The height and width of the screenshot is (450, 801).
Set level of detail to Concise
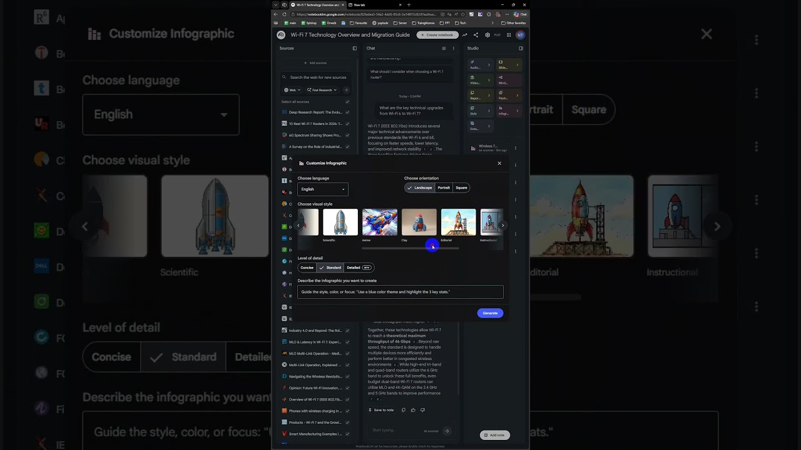tap(307, 267)
